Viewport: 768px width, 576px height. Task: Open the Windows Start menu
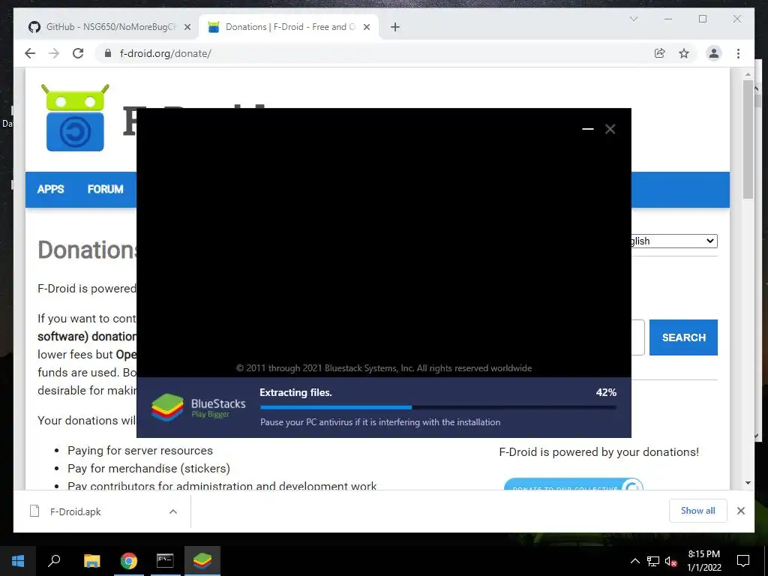coord(18,561)
